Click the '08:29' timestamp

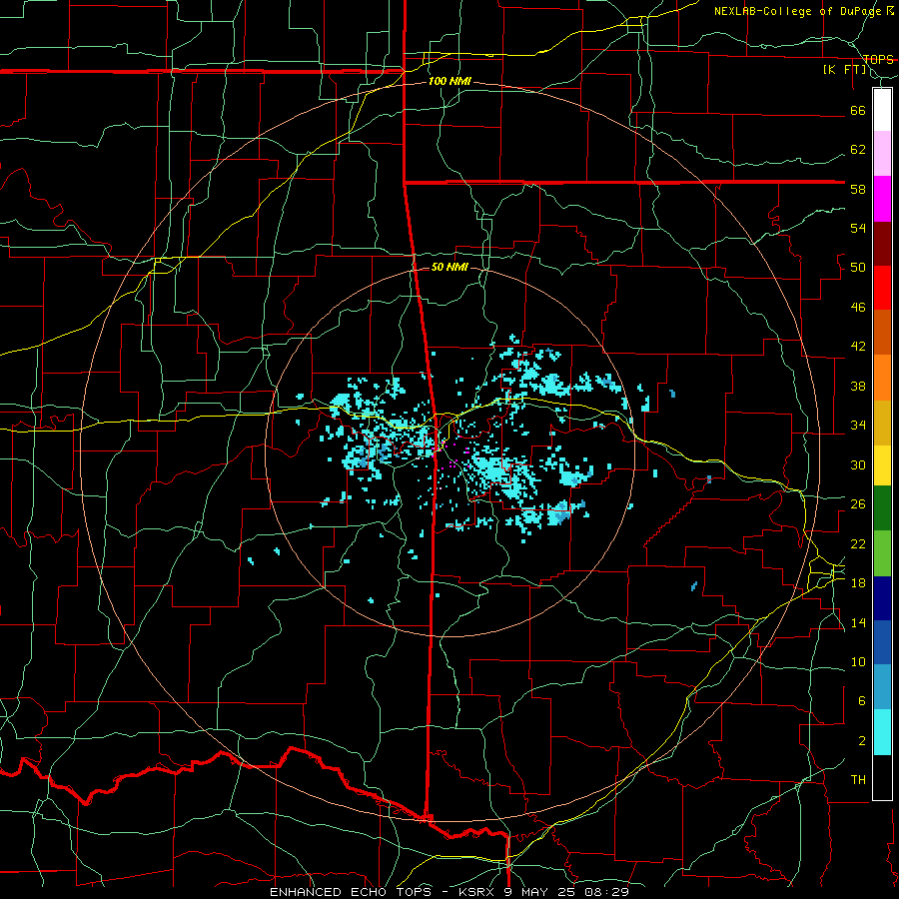[x=606, y=892]
